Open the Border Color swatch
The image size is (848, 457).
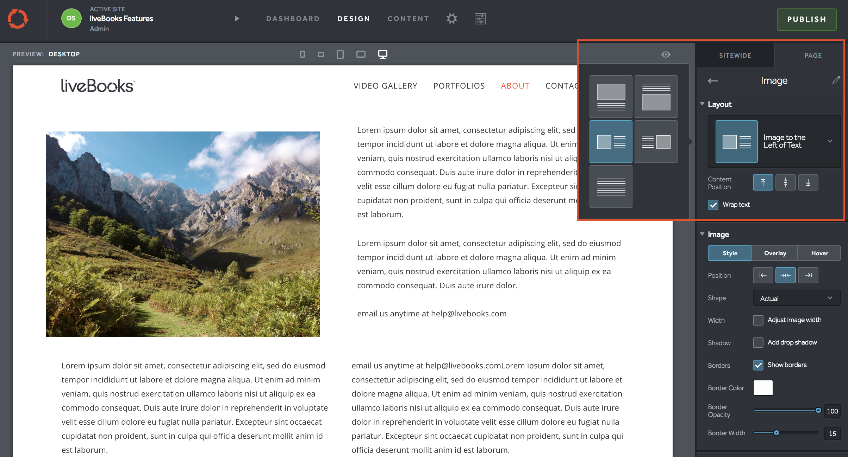(x=763, y=388)
